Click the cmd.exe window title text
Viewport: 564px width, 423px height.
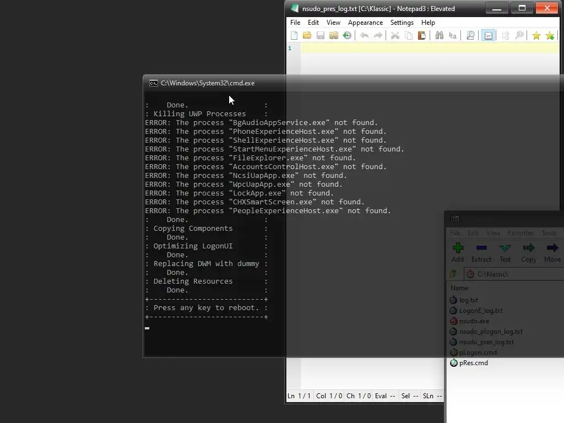(x=208, y=83)
